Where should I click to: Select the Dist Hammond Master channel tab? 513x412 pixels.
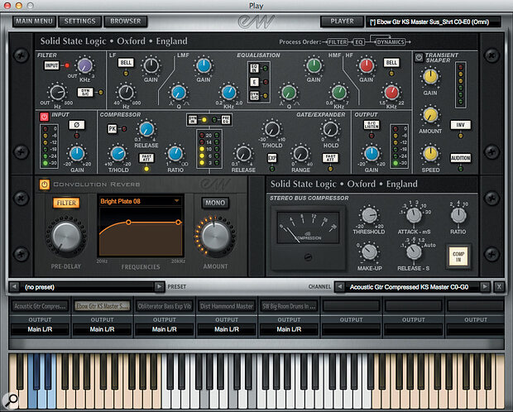tap(227, 306)
